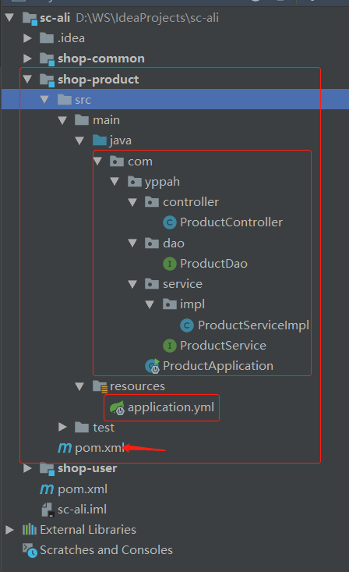Click the com package icon

(x=117, y=161)
